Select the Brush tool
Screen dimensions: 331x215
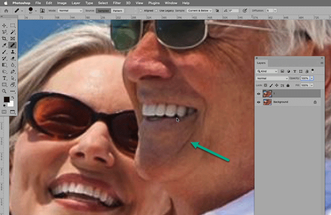[4, 52]
